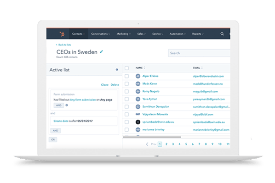275x183 pixels.
Task: Click email vijaya@bibf.com
Action: click(x=203, y=114)
